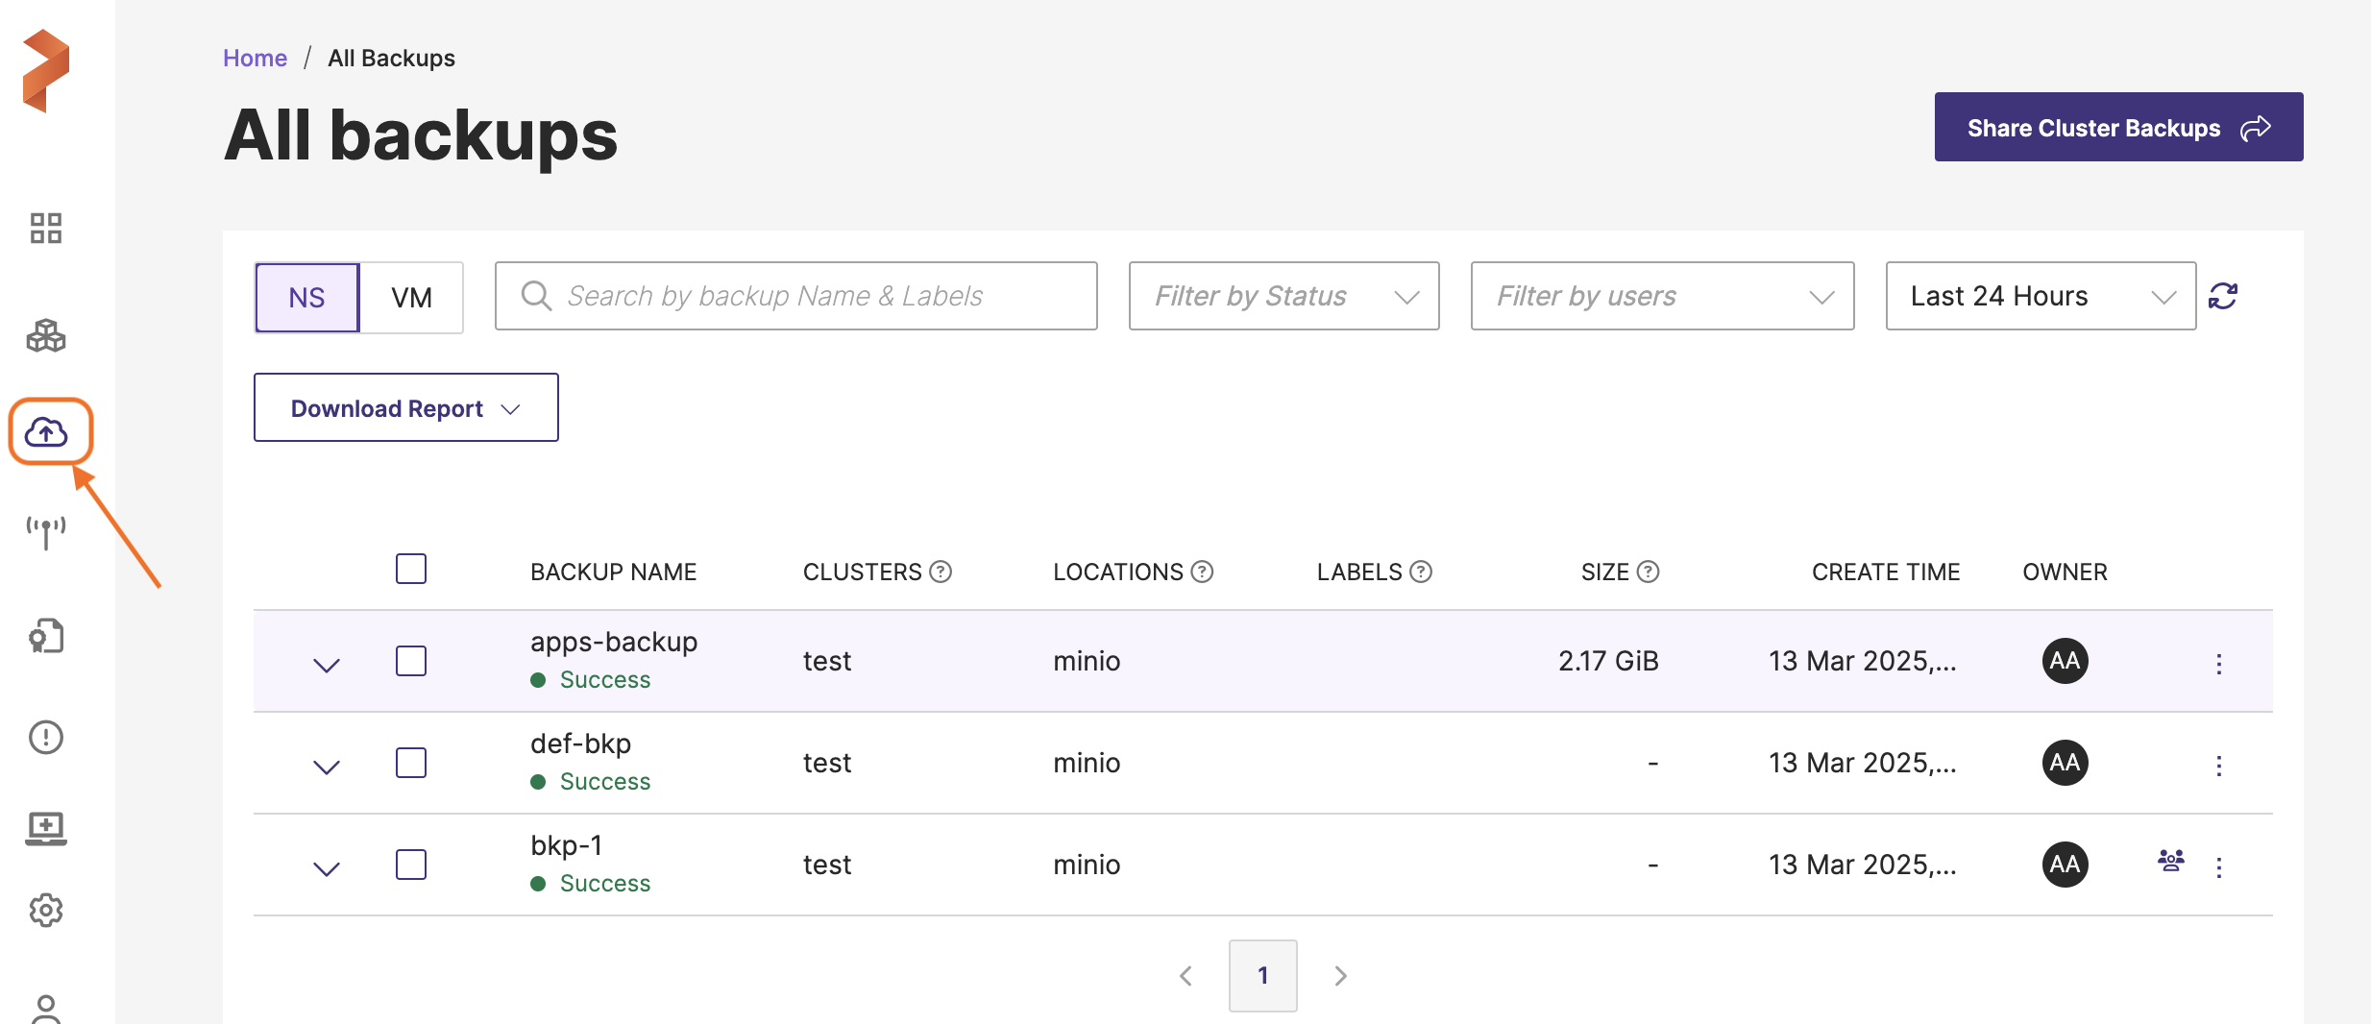The height and width of the screenshot is (1024, 2371).
Task: Click the cloud backup icon in sidebar
Action: tap(47, 432)
